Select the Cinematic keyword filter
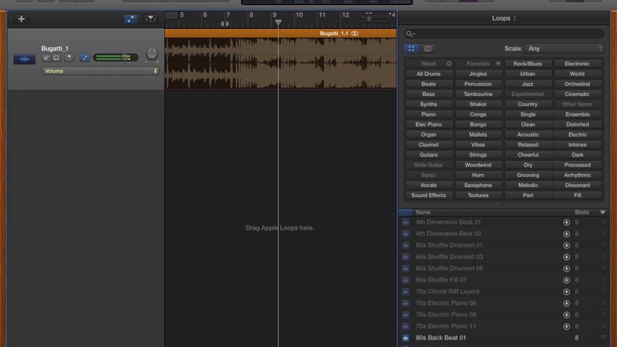This screenshot has height=347, width=617. [577, 94]
